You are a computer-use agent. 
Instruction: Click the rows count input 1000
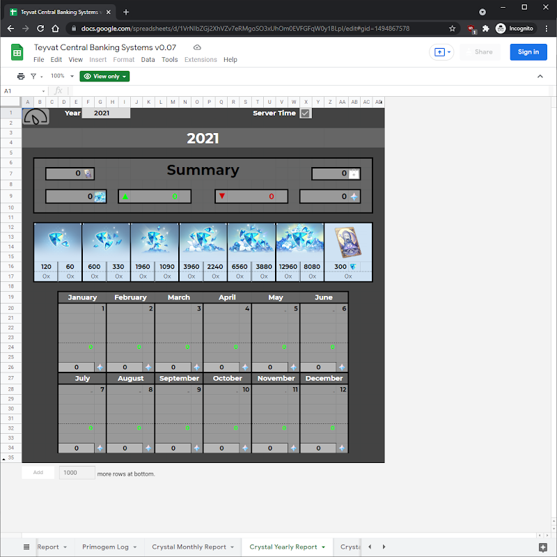point(77,473)
